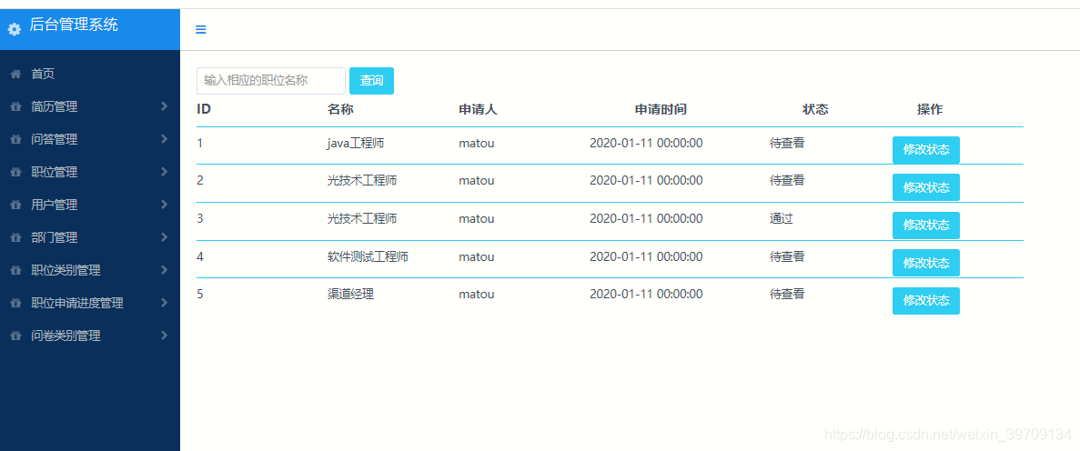
Task: Click the icon beside 职位类别管理
Action: (15, 270)
